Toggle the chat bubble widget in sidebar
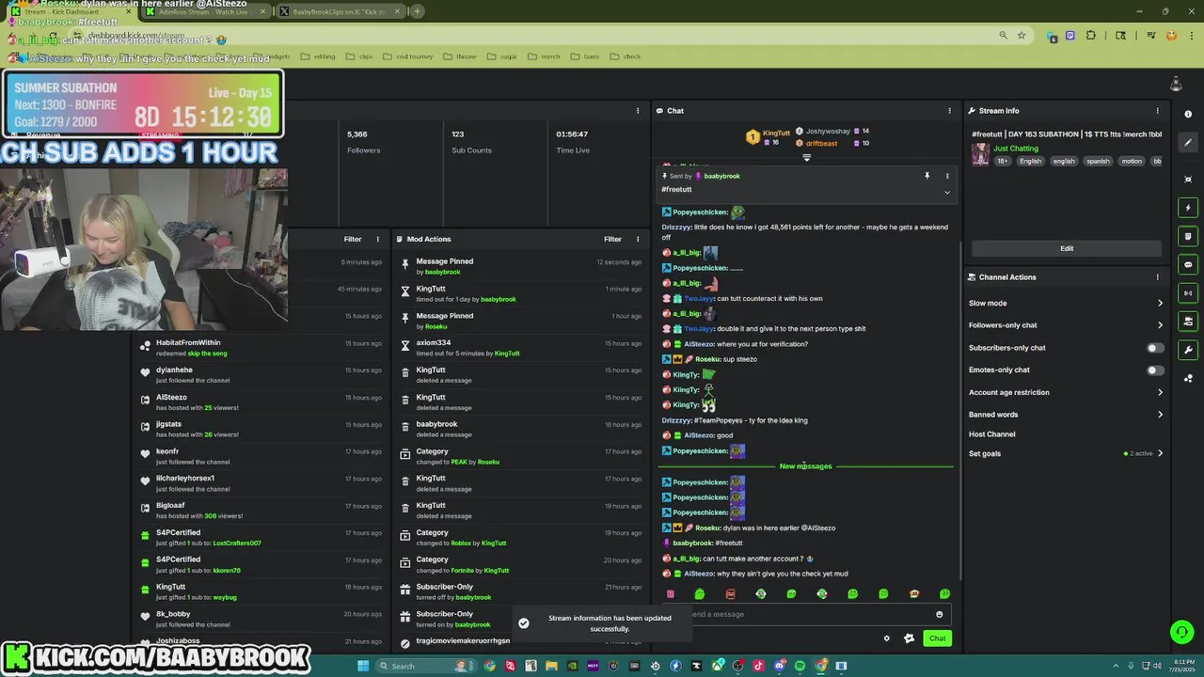 pyautogui.click(x=1188, y=264)
